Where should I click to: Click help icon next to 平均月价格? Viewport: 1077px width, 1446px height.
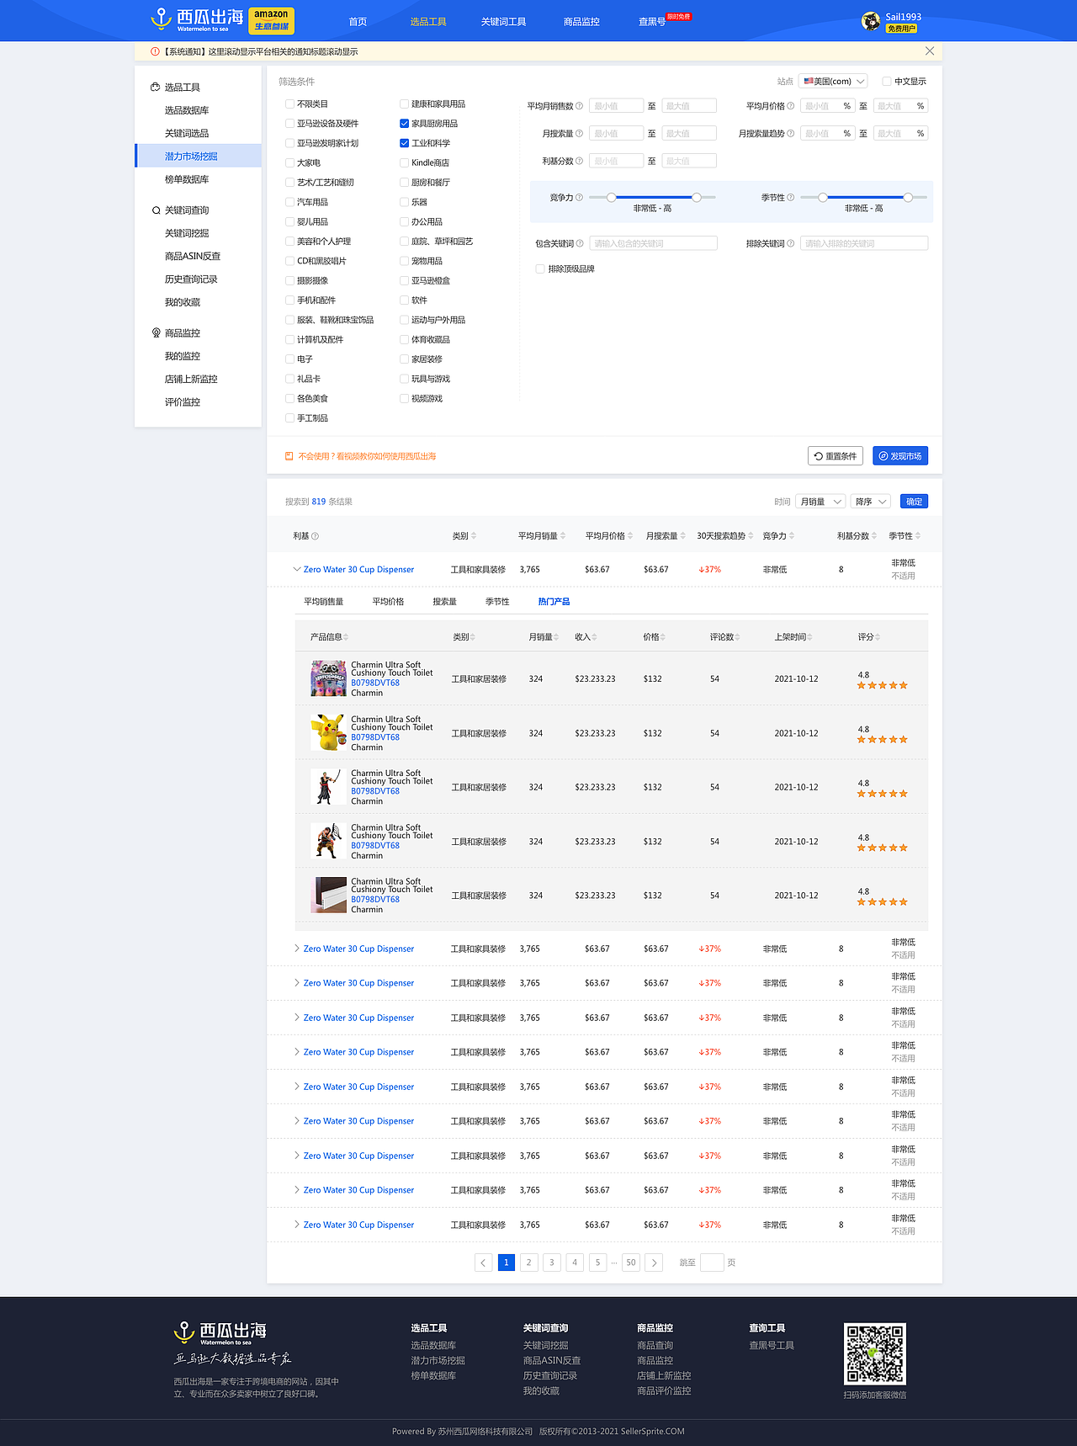point(790,106)
